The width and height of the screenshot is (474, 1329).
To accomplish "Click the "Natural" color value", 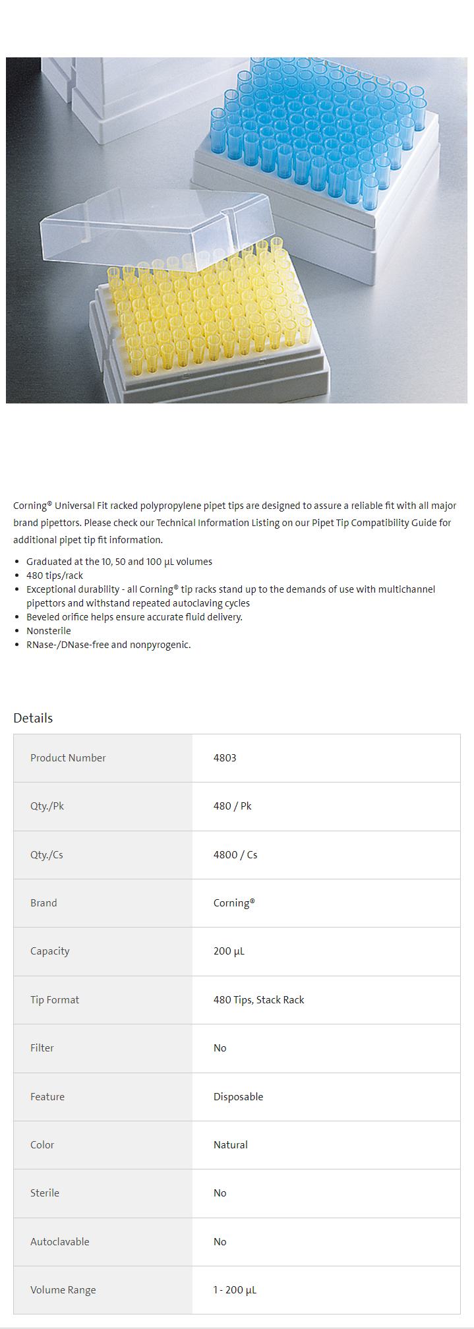I will 230,1145.
